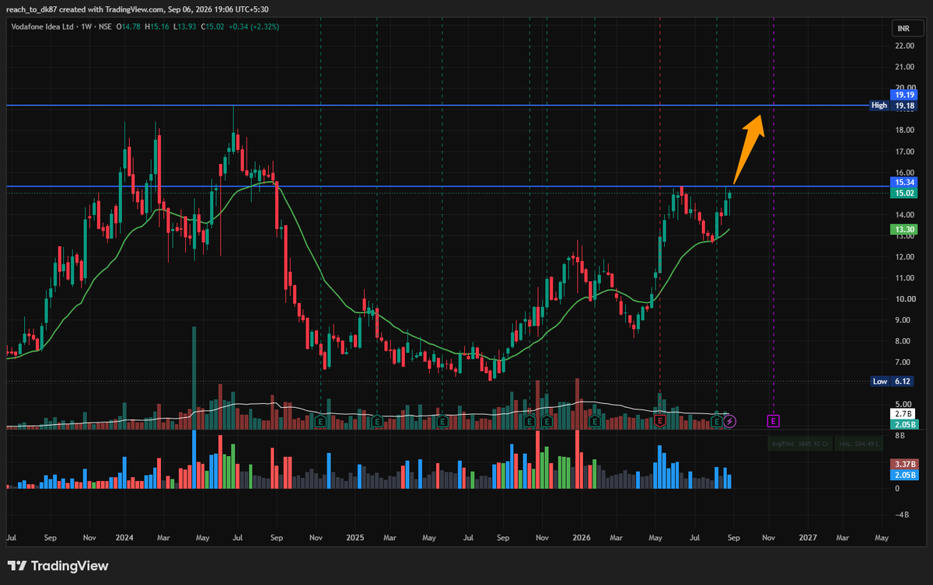933x585 pixels.
Task: Click the 21.00 price axis label
Action: pos(904,67)
